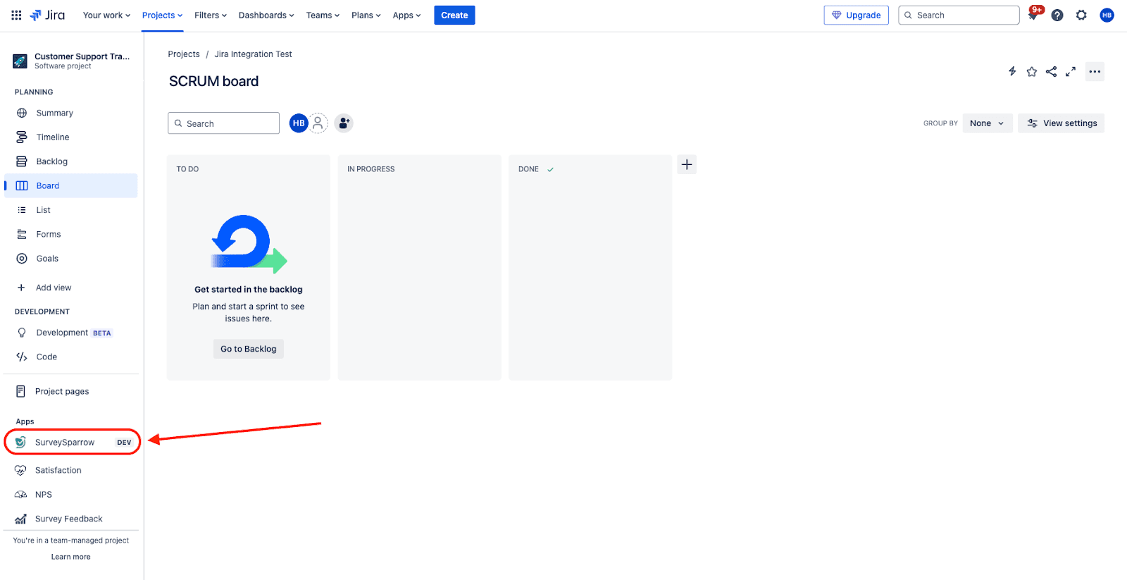
Task: Star this board as favorite
Action: tap(1032, 71)
